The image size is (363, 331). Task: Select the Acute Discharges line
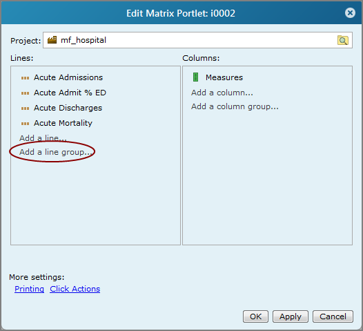pos(68,108)
